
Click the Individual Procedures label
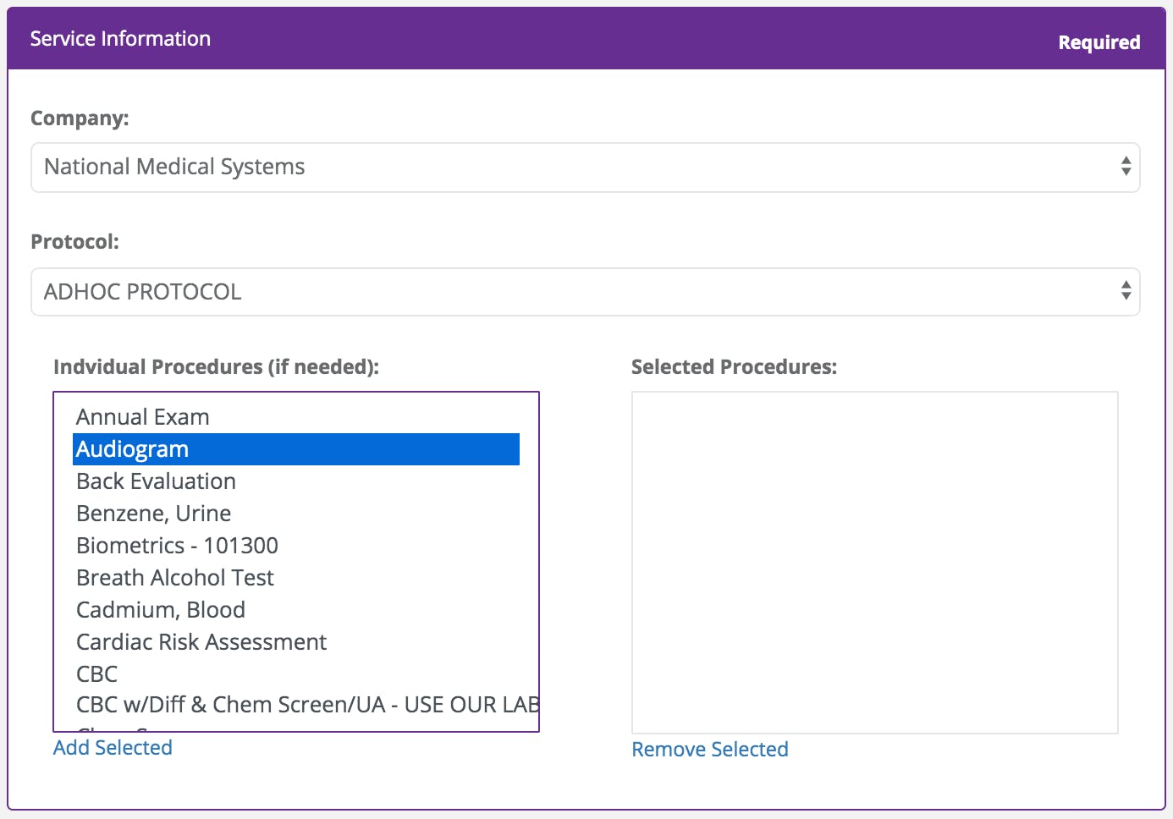click(216, 367)
